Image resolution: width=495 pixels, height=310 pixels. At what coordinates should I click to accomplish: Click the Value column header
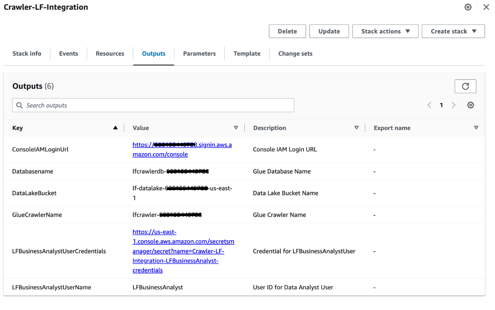point(141,128)
